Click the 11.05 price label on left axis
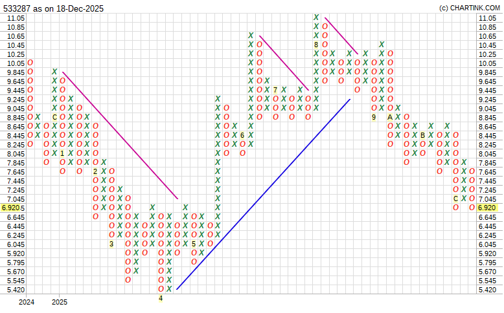Screen dimensions: 504x313 pos(16,18)
